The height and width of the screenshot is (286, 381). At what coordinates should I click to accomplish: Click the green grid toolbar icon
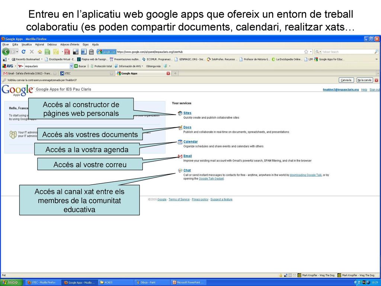[47, 51]
